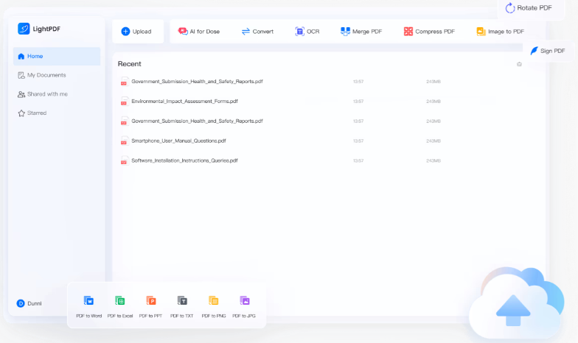Click the LightPDF brand name text
This screenshot has width=578, height=343.
coord(46,29)
